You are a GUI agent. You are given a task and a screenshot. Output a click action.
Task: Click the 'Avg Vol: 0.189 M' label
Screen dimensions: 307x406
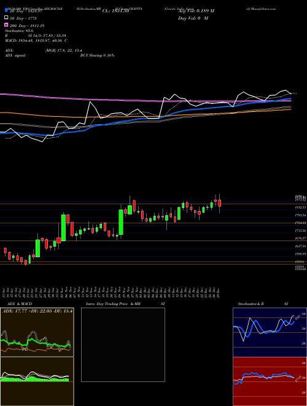[x=196, y=11]
